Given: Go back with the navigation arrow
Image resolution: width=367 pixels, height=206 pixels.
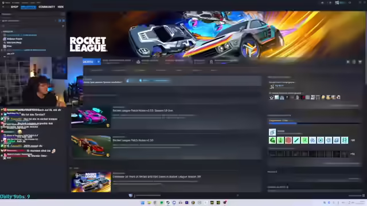Looking at the screenshot, I should (x=3, y=7).
